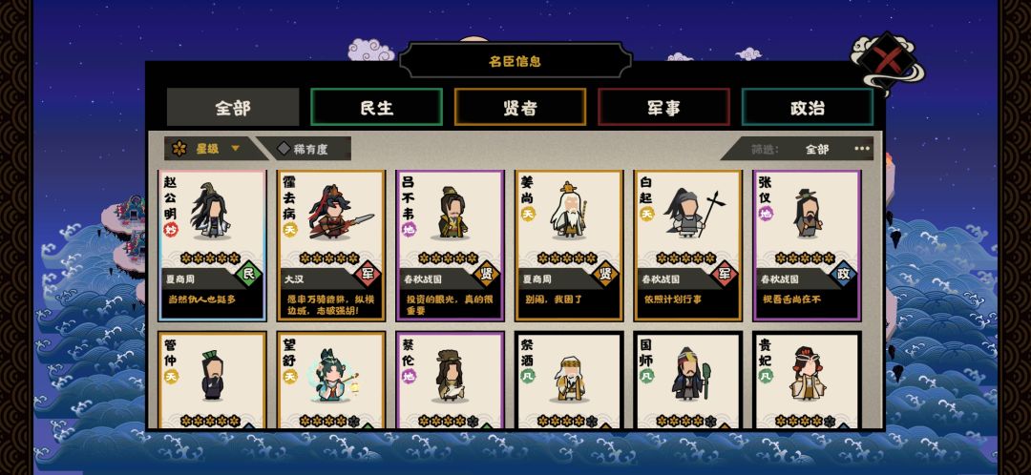This screenshot has width=1031, height=475.
Task: Click the 贤 badge on 吕不韦 card
Action: tap(486, 274)
